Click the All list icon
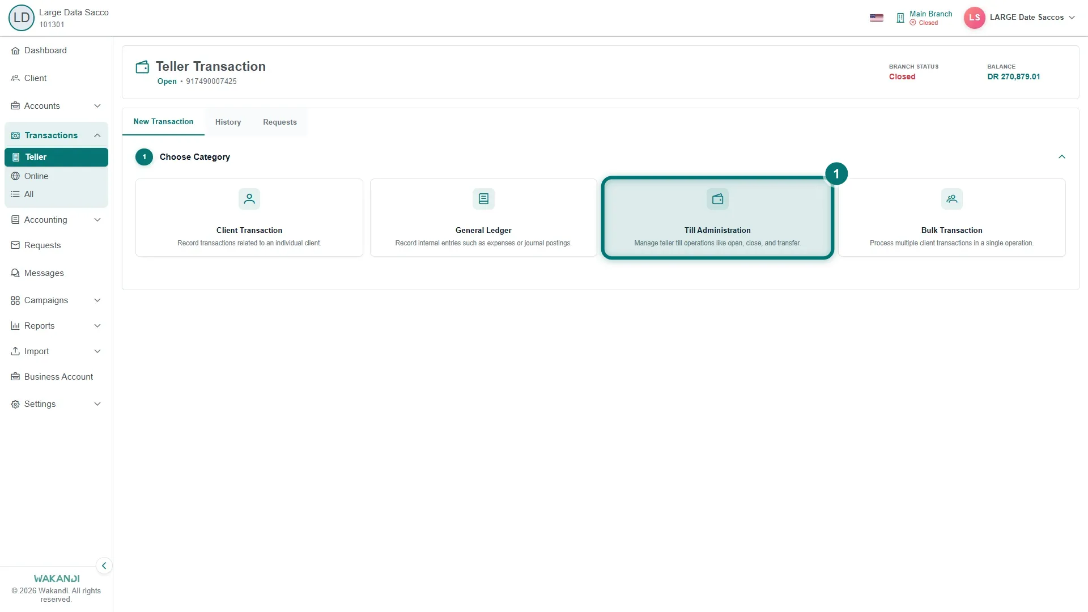The height and width of the screenshot is (612, 1088). pyautogui.click(x=15, y=194)
